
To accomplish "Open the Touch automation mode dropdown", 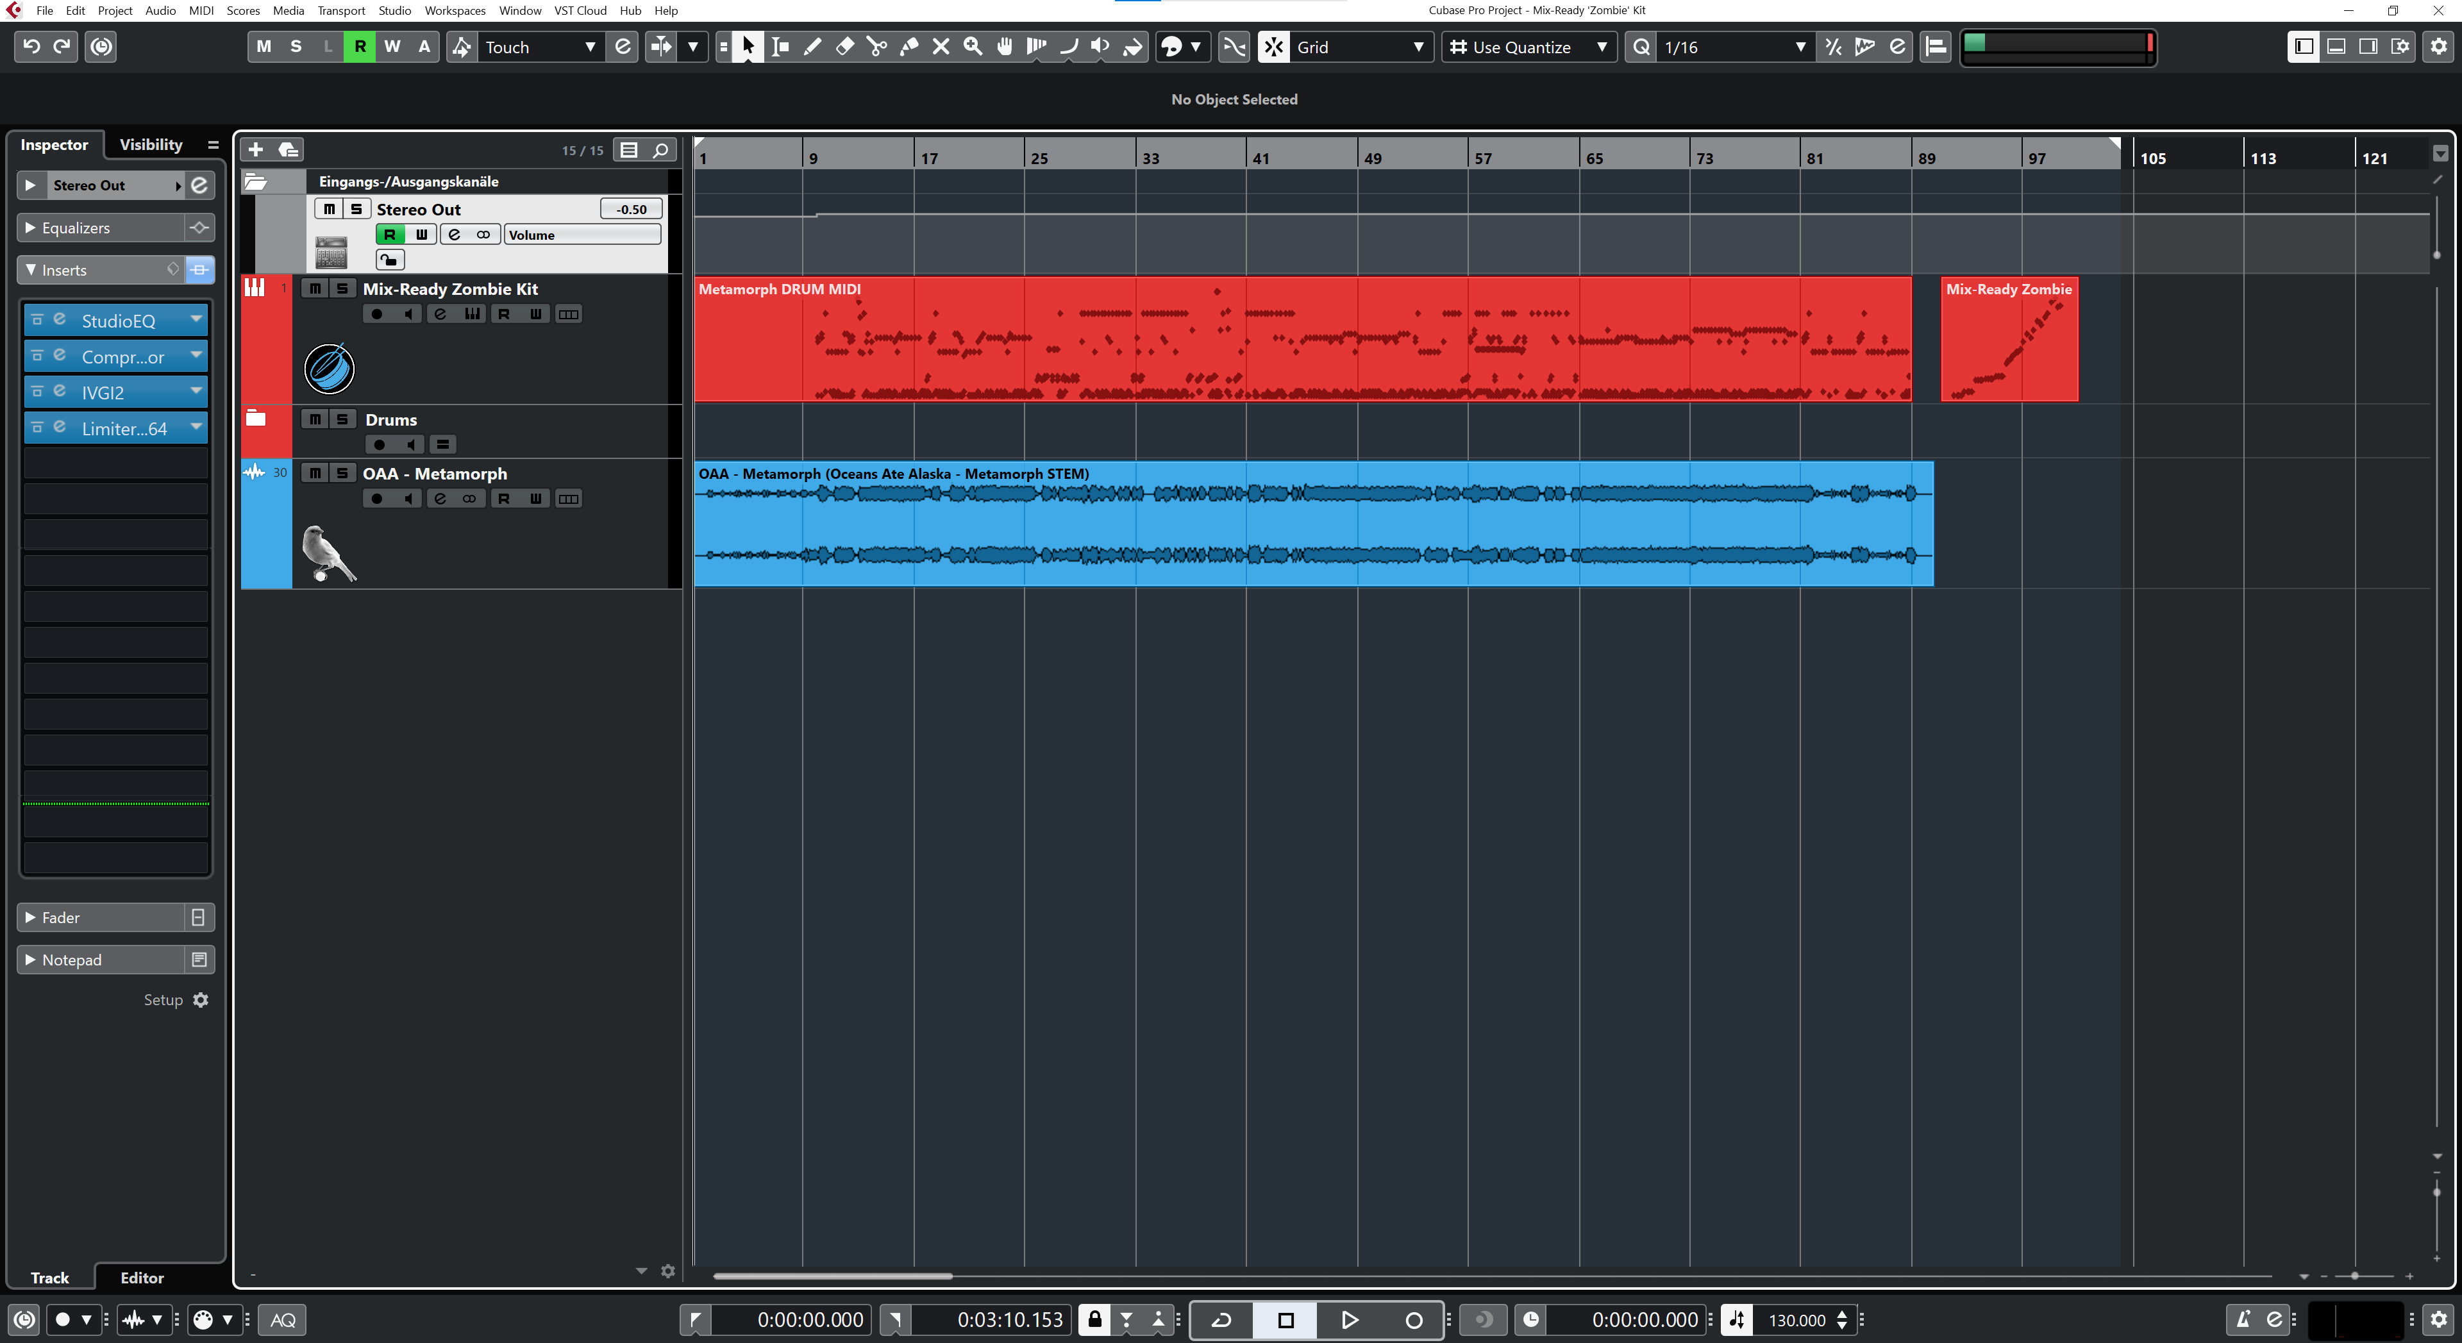I will pyautogui.click(x=590, y=47).
